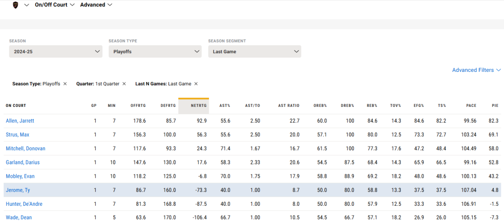This screenshot has width=504, height=224.
Task: Sort table by PACE column header
Action: click(x=471, y=106)
